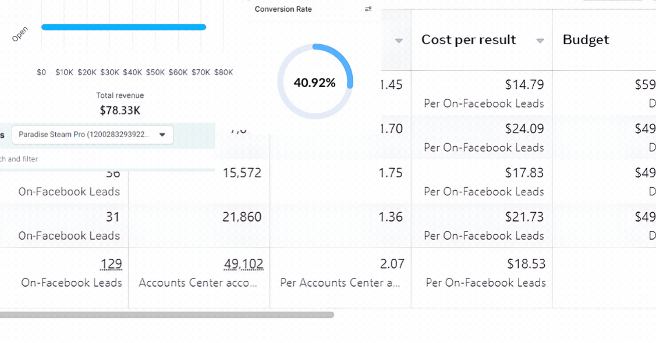This screenshot has height=343, width=656.
Task: Select the $24.09 cost per result cell
Action: click(x=481, y=137)
